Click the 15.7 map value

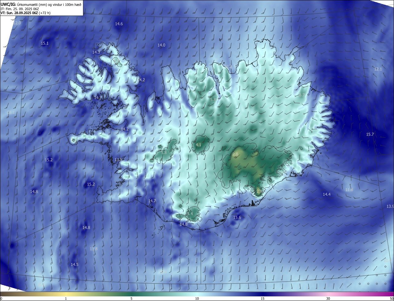(370, 134)
